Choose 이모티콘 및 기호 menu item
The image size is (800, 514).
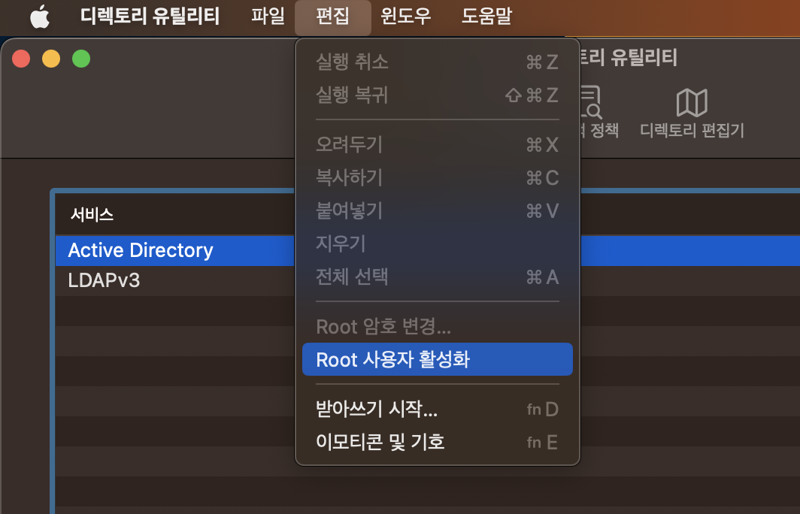pos(438,442)
